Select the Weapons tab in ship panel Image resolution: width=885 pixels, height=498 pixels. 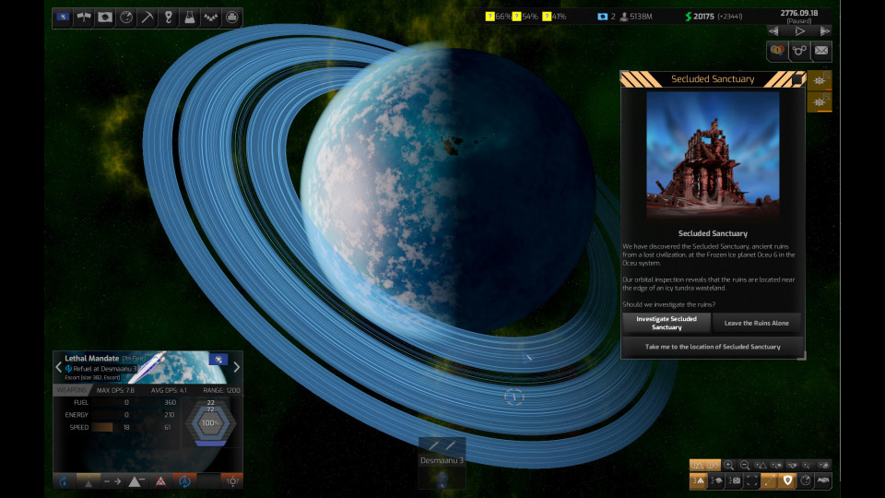click(x=71, y=390)
